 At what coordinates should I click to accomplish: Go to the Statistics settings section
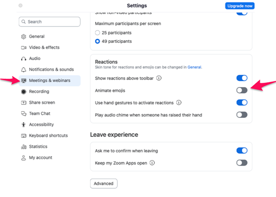[x=38, y=147]
